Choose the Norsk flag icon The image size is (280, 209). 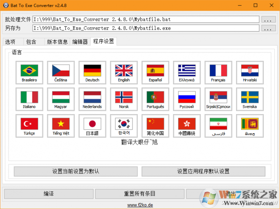click(124, 99)
